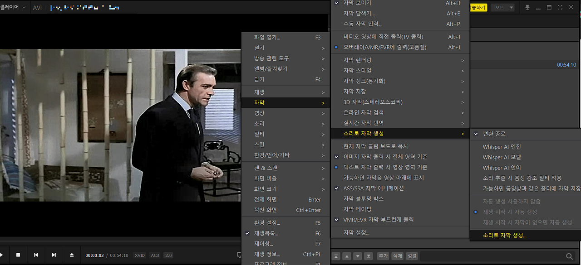Image resolution: width=581 pixels, height=265 pixels.
Task: Click the 삭제 button in playlist
Action: click(x=398, y=256)
